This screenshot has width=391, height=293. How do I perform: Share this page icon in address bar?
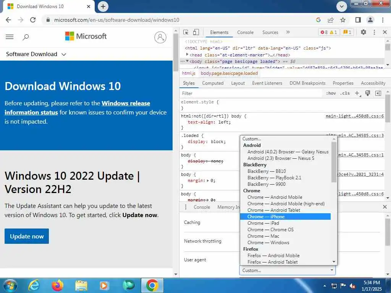pyautogui.click(x=331, y=20)
